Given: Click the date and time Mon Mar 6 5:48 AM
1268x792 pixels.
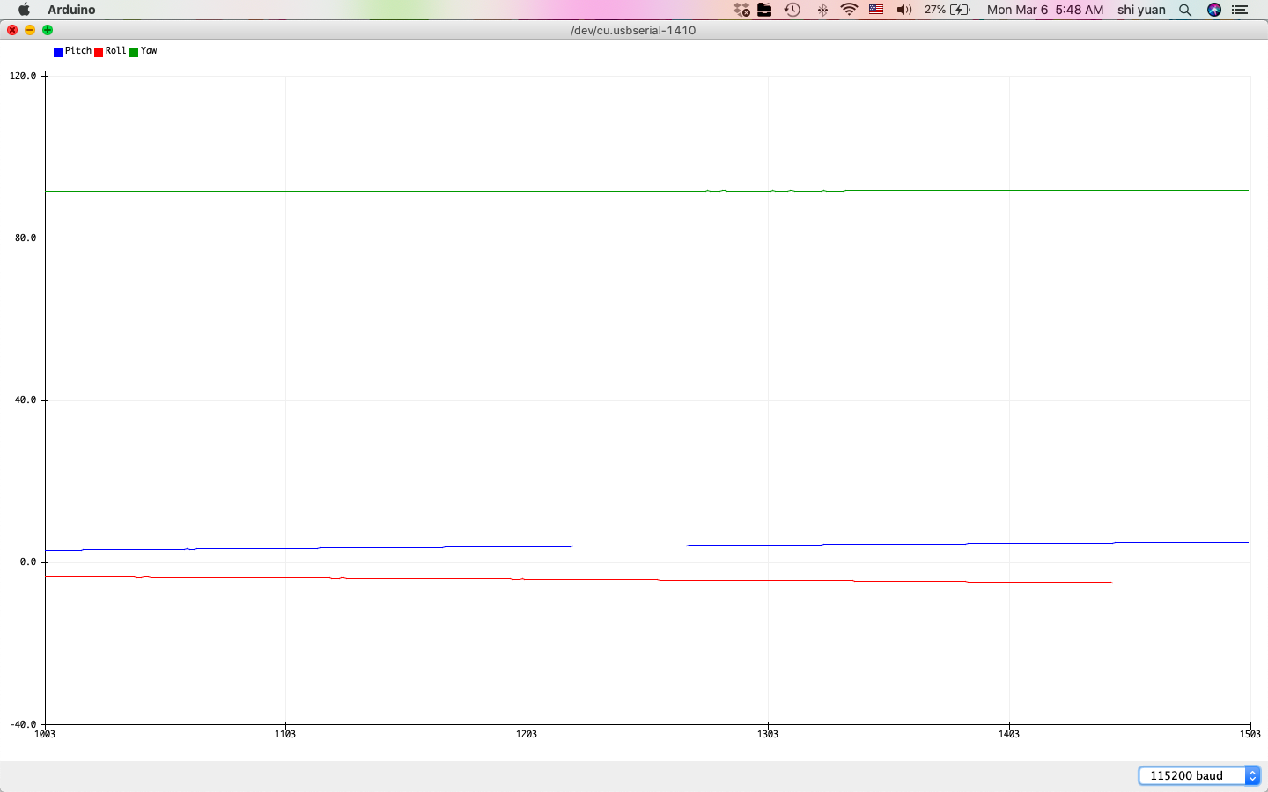Looking at the screenshot, I should coord(1045,10).
